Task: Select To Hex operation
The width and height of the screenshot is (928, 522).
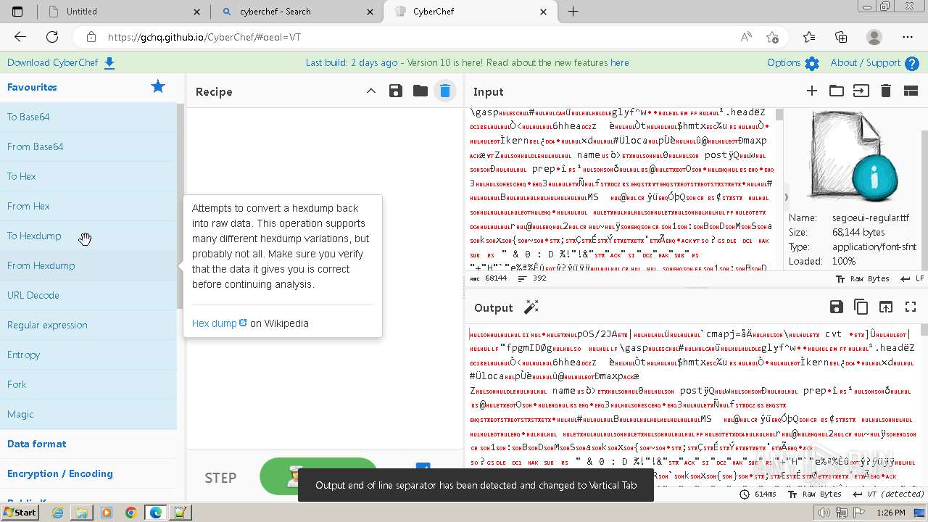Action: (88, 176)
